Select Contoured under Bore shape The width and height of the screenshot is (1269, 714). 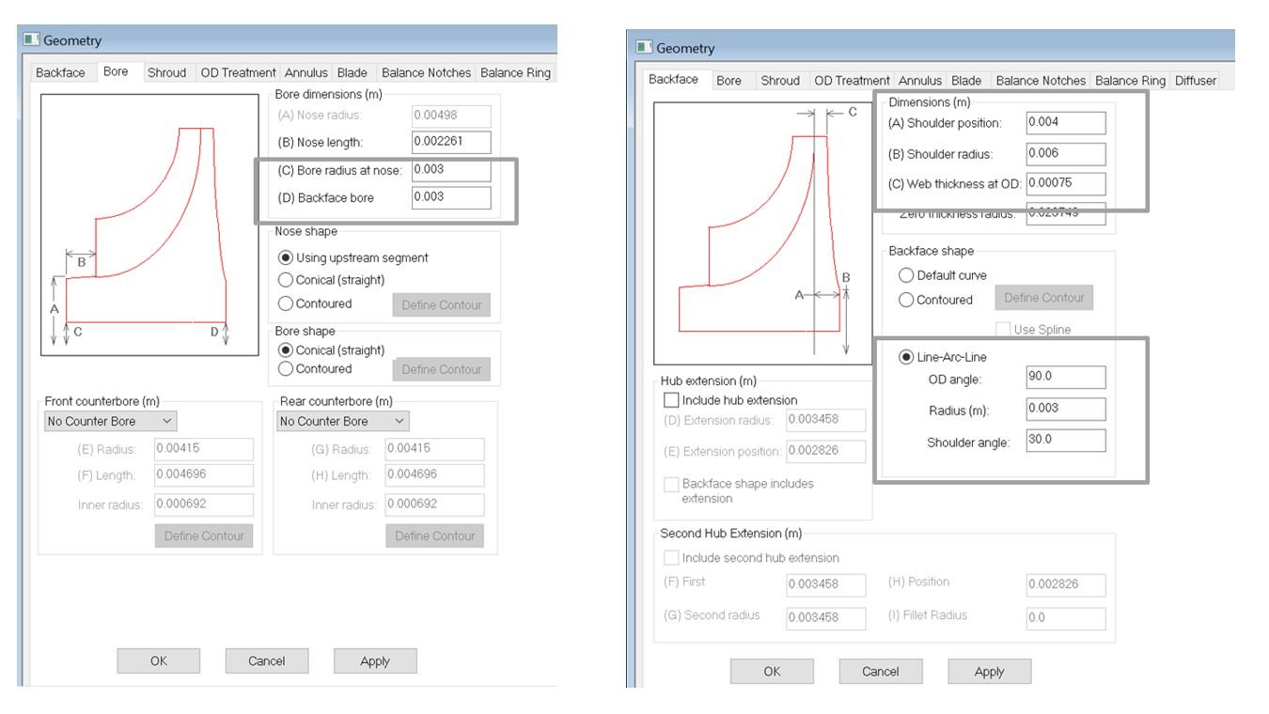coord(286,369)
